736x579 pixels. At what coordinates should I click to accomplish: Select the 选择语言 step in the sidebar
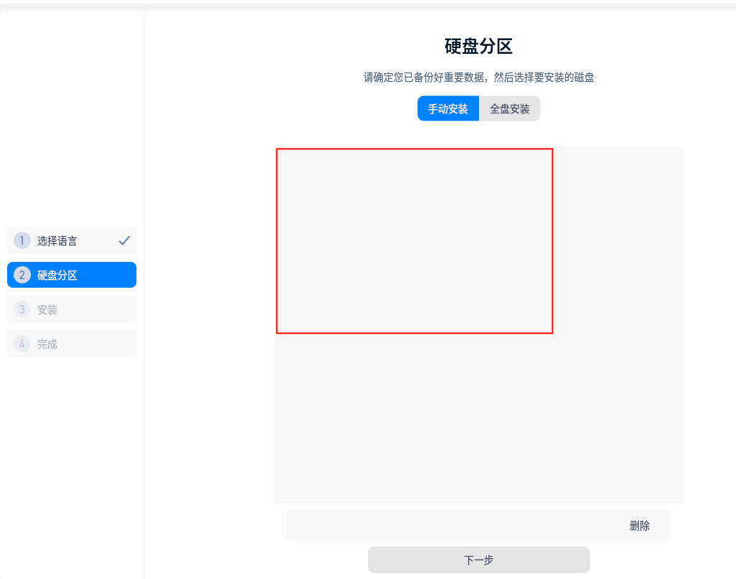point(72,240)
